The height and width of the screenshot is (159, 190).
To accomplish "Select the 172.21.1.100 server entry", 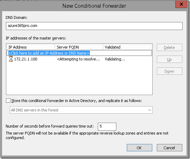I will [79, 59].
